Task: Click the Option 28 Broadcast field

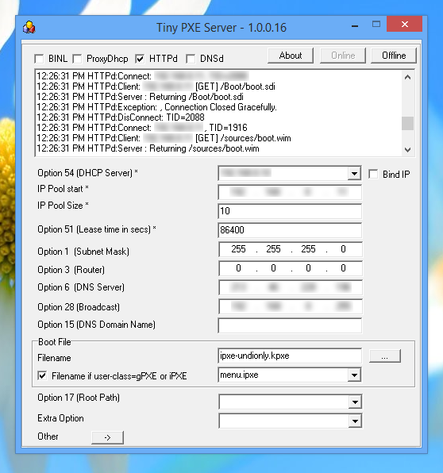Action: pyautogui.click(x=291, y=306)
